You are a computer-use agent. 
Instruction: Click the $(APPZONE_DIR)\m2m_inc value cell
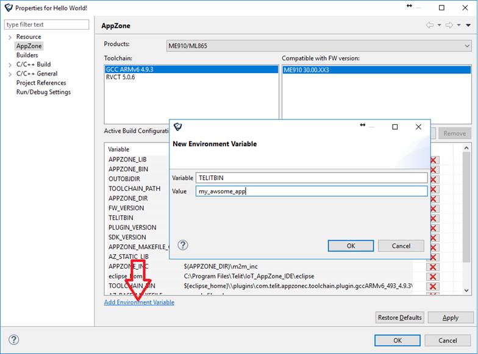[x=221, y=267]
